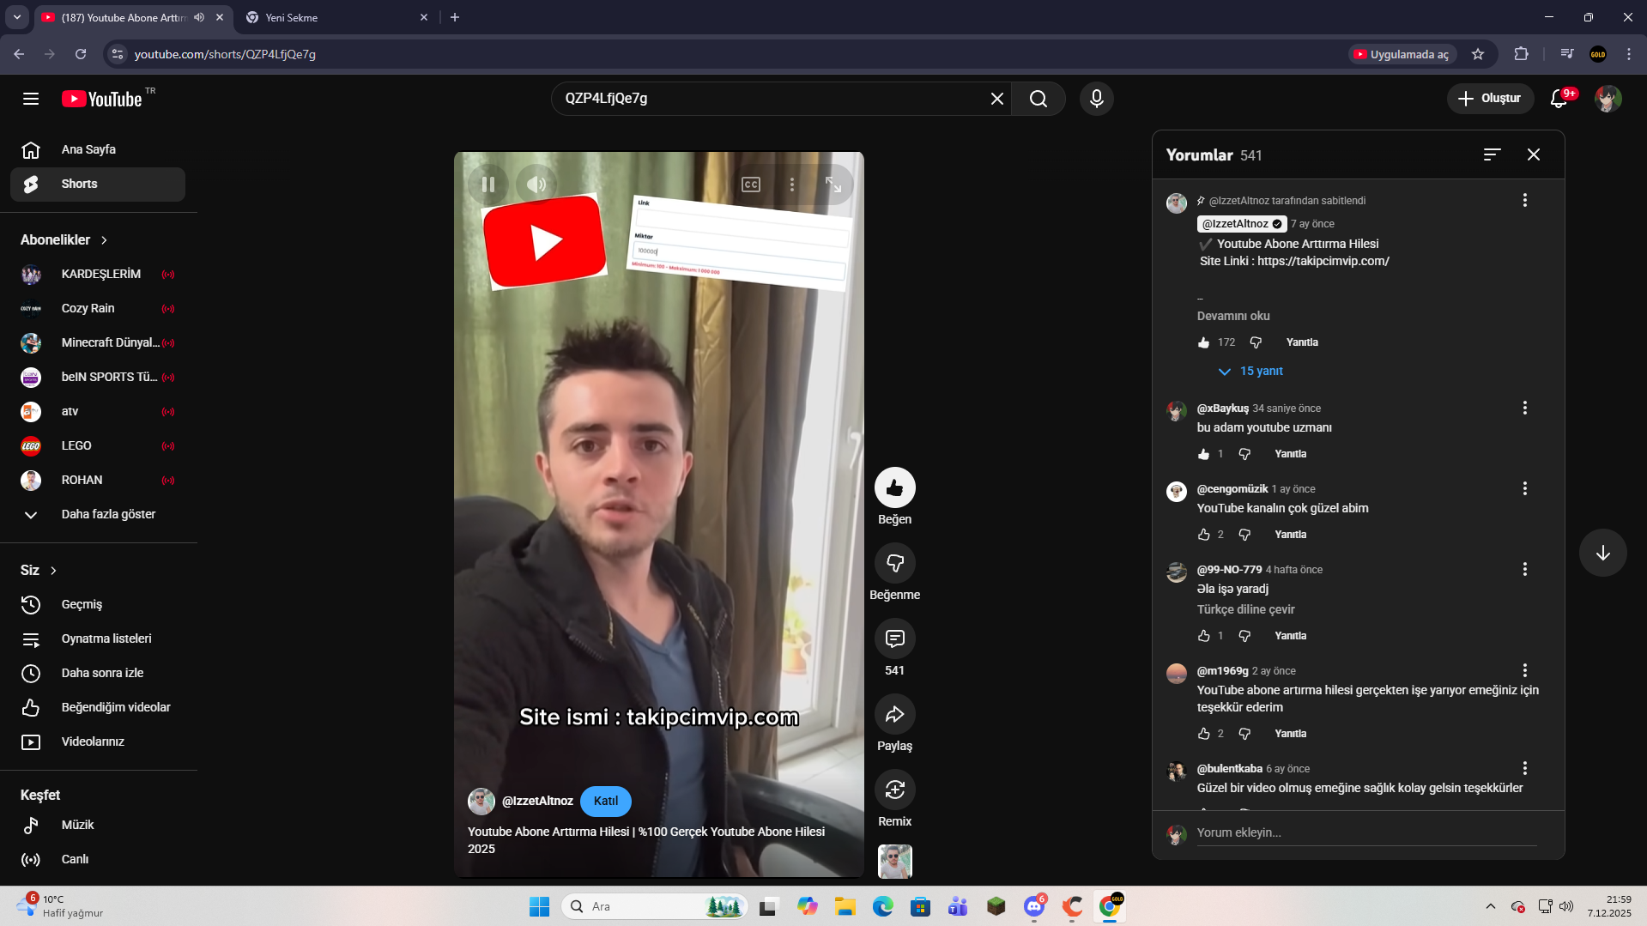Expand the Siz section chevron
The image size is (1647, 926).
[53, 571]
